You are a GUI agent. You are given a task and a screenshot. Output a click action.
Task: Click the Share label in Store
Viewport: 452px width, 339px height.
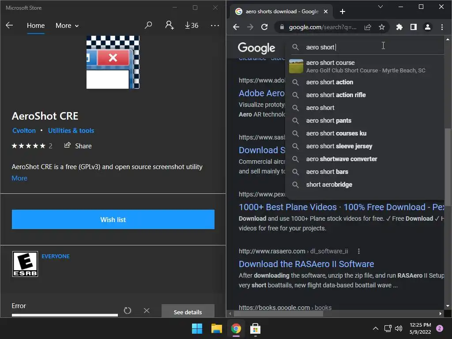pos(83,146)
